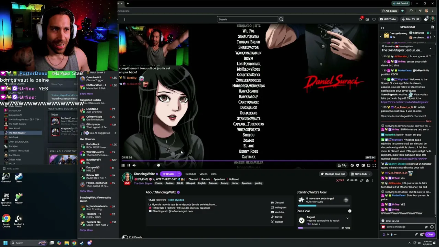439x247 pixels.
Task: Click Ask Gemini in Chrome title bar
Action: click(400, 3)
